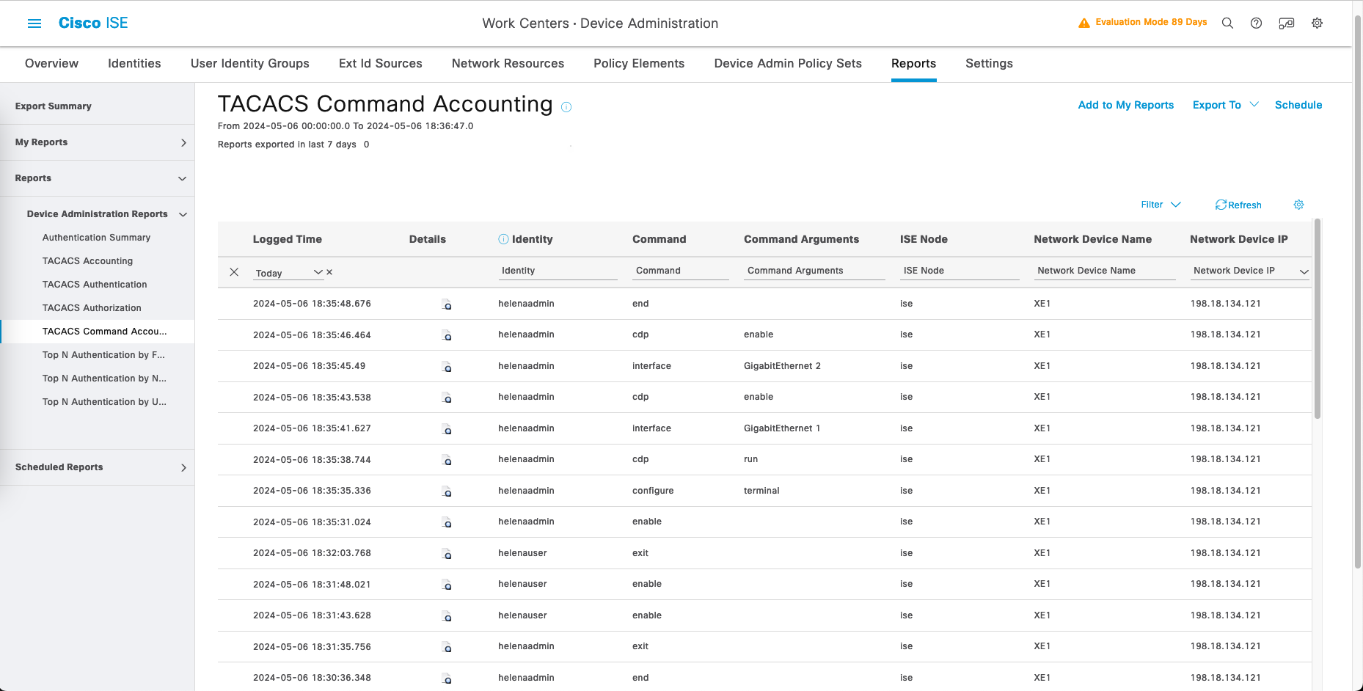Click Add to My Reports link
This screenshot has height=691, width=1363.
tap(1125, 105)
